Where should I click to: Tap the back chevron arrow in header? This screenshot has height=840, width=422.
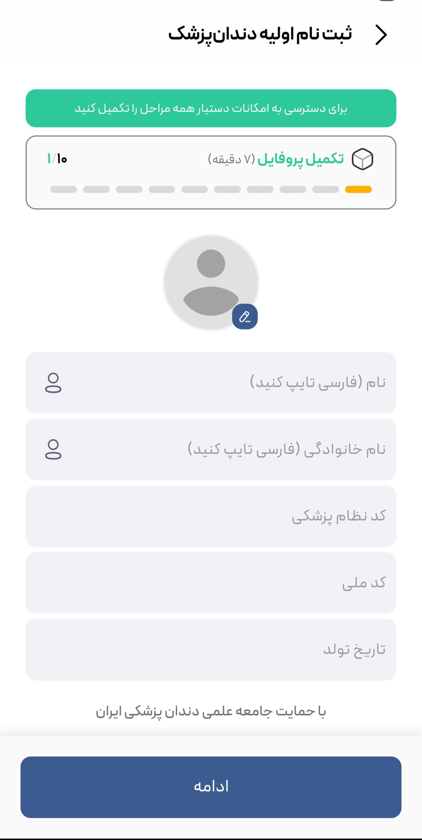(381, 35)
